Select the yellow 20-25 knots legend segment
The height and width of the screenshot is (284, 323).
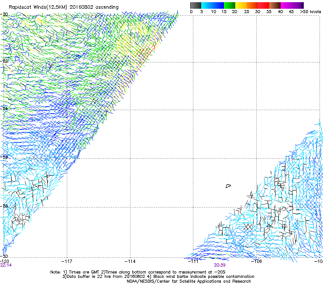241,5
